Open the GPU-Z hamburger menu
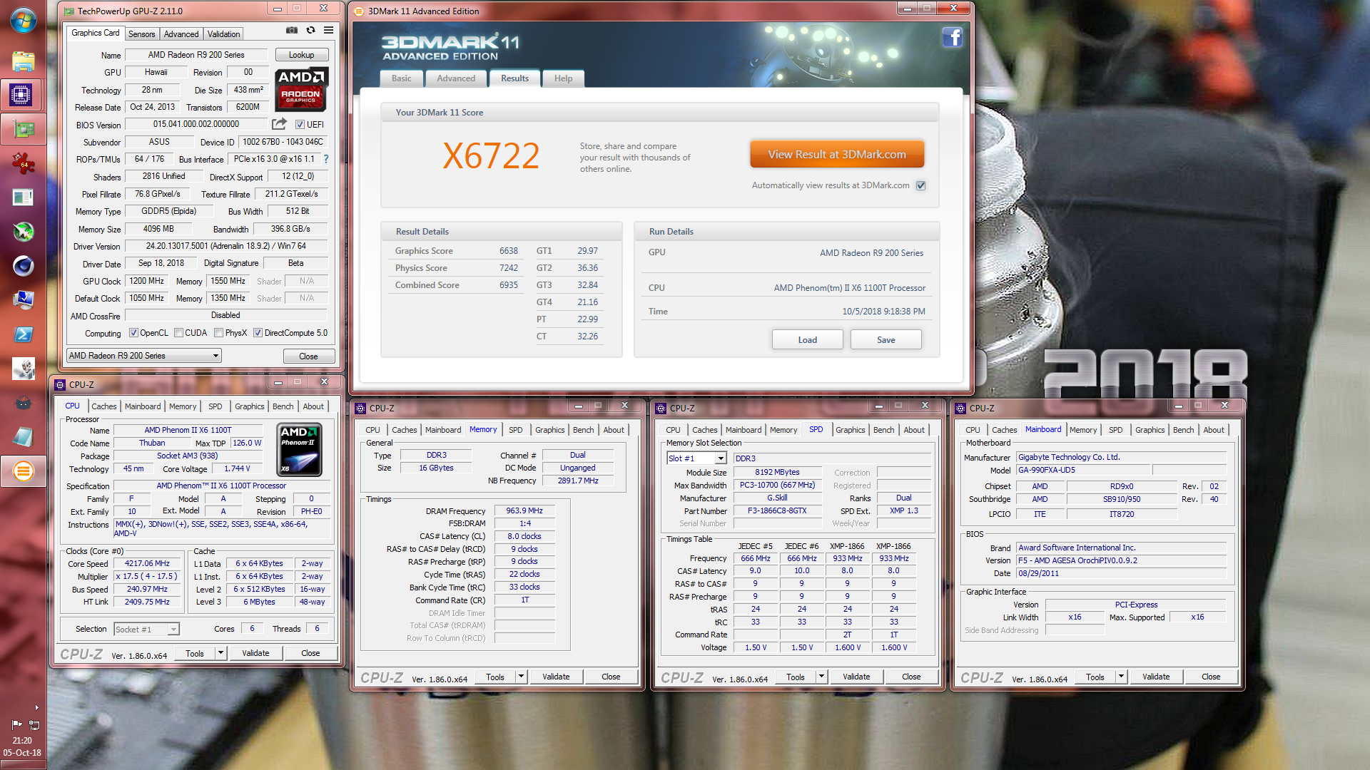This screenshot has height=770, width=1370. click(x=328, y=30)
